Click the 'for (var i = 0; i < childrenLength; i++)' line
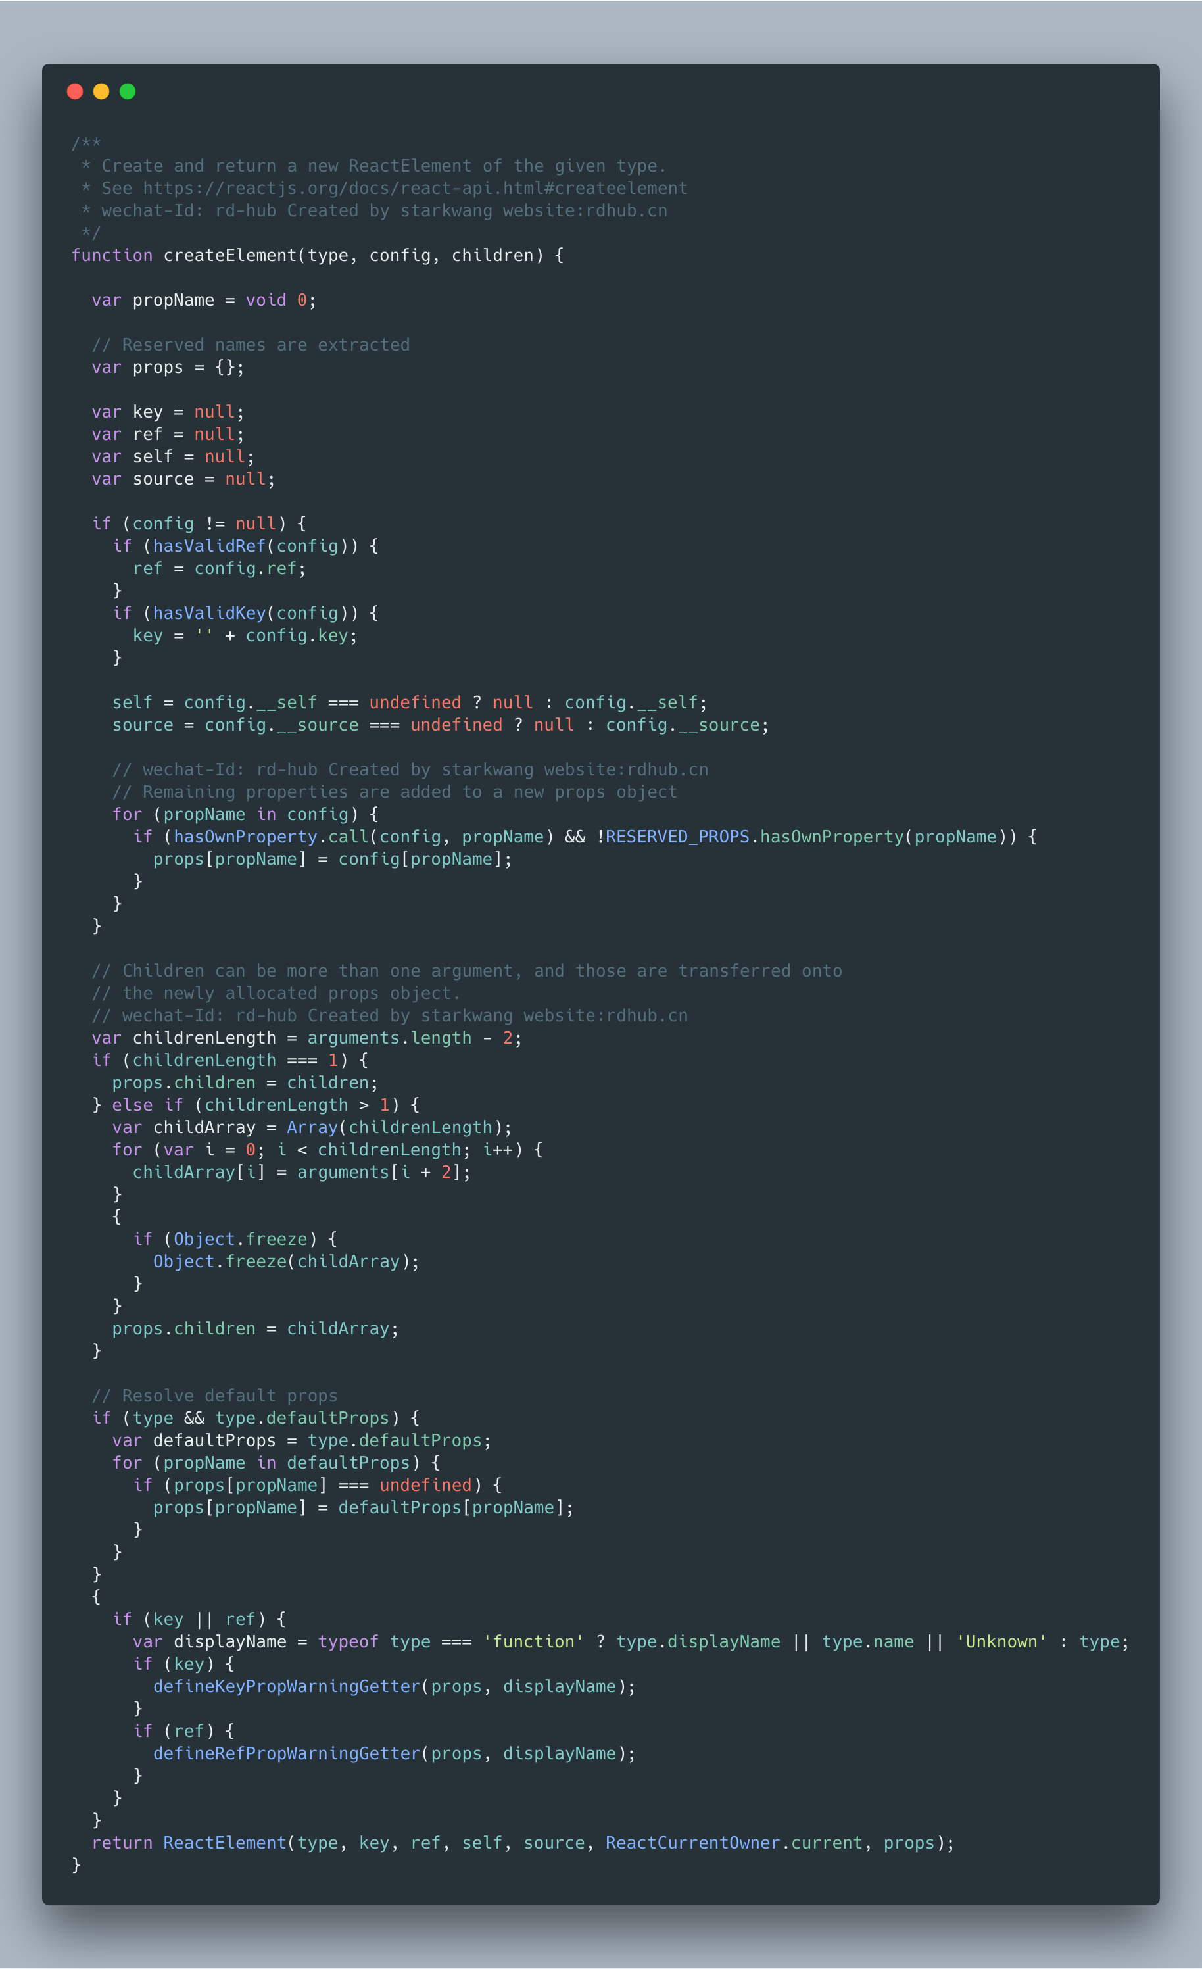The image size is (1202, 1969). [327, 1151]
